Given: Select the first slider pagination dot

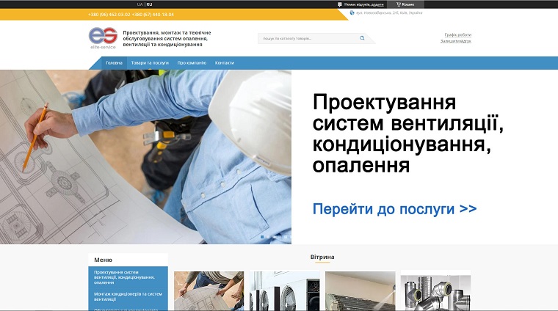Looking at the screenshot, I should pos(262,237).
